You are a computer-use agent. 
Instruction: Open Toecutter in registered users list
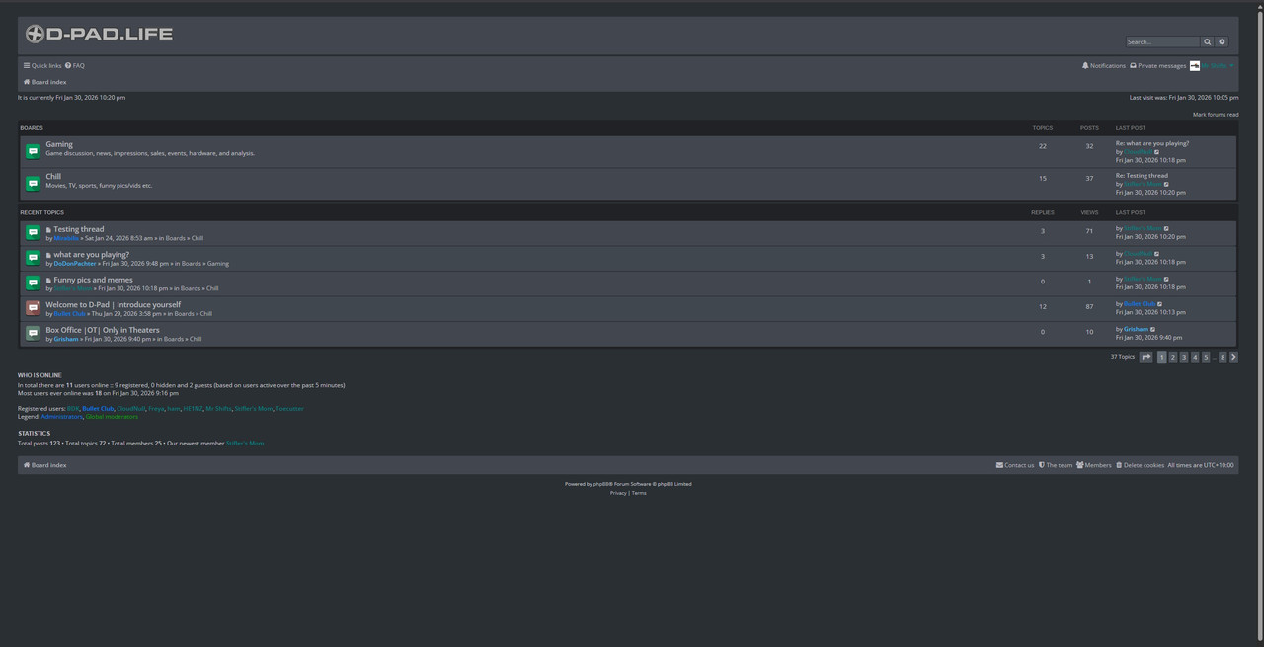(289, 409)
